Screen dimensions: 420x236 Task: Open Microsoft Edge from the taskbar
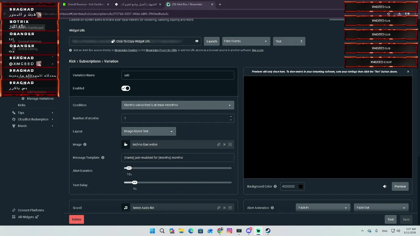pyautogui.click(x=191, y=231)
